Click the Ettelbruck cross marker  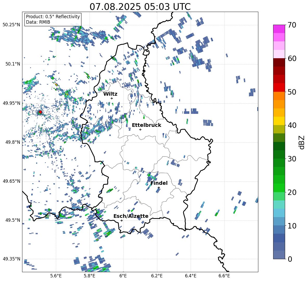(140, 129)
